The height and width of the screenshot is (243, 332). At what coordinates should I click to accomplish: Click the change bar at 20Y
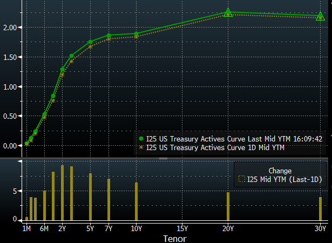pos(228,206)
